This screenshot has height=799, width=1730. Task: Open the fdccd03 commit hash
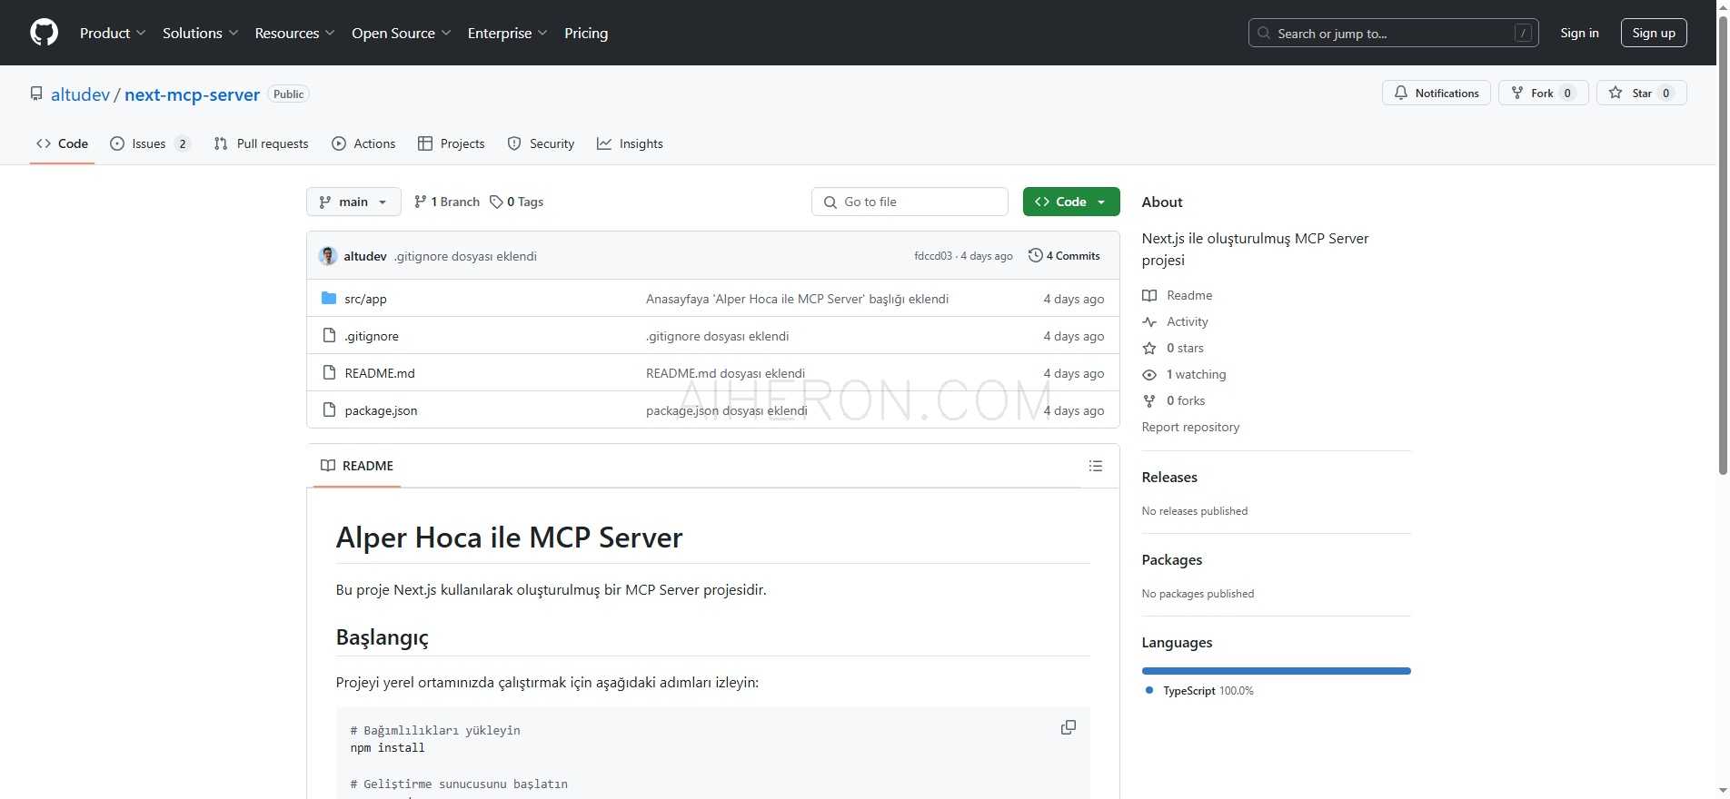click(x=933, y=256)
